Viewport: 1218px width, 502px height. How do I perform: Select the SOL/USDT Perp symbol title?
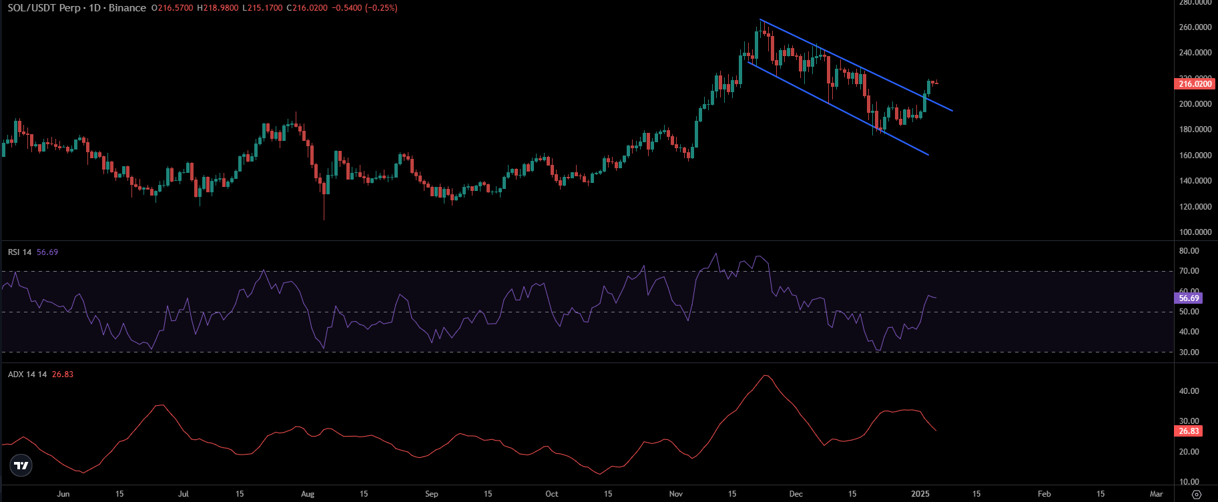coord(43,8)
